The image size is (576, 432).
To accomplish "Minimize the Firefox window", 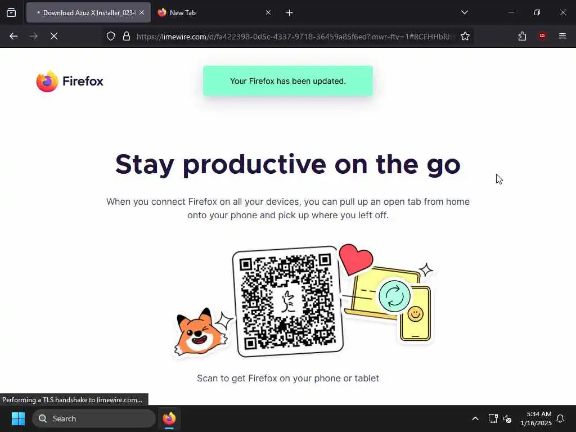I will click(511, 12).
